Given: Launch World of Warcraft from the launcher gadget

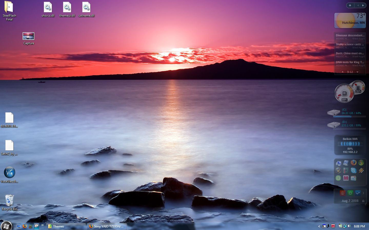Looking at the screenshot, I should point(338,170).
